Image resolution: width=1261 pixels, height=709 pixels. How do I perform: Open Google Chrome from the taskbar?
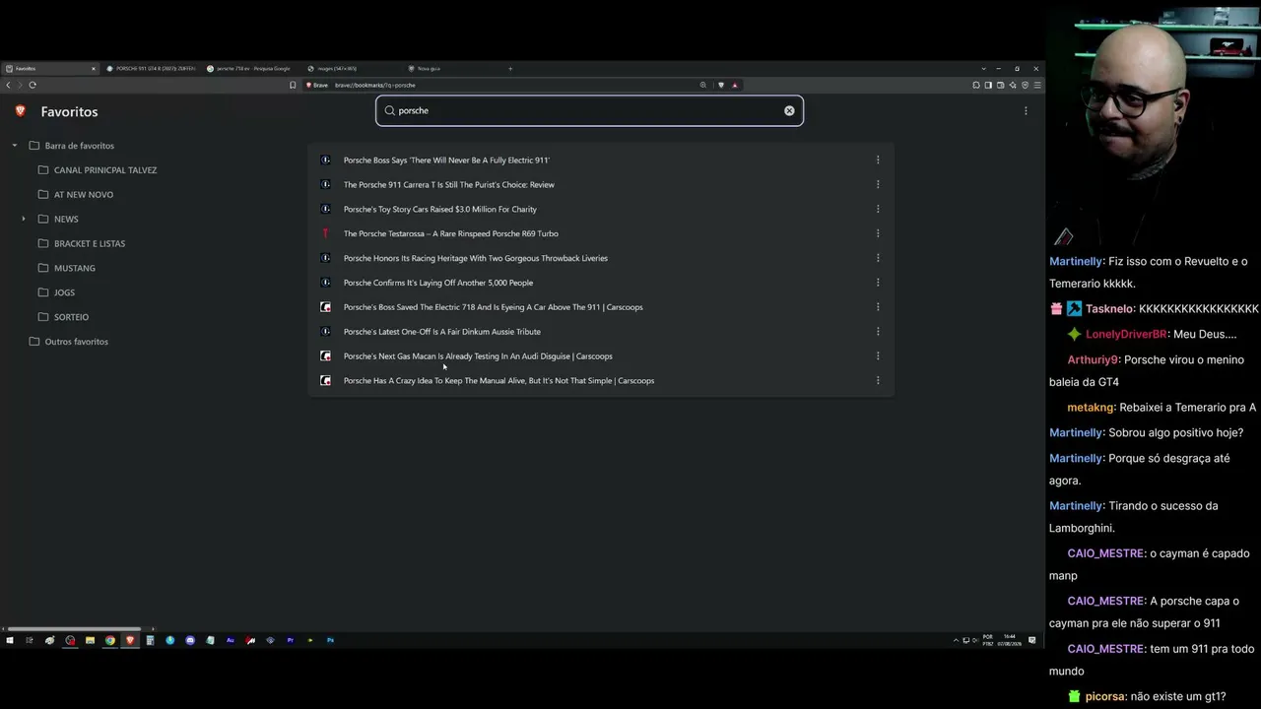click(110, 640)
